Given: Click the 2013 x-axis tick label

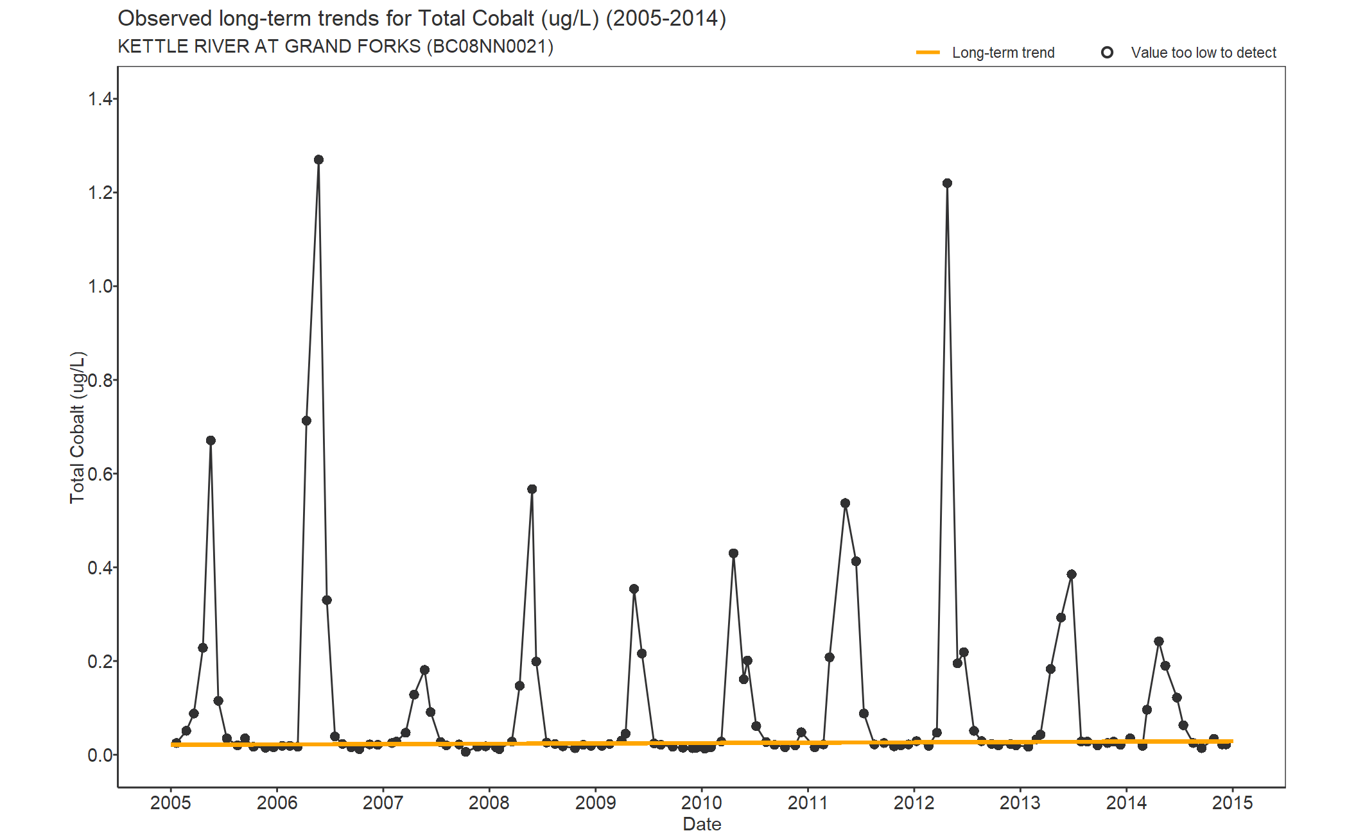Looking at the screenshot, I should pos(1020,802).
